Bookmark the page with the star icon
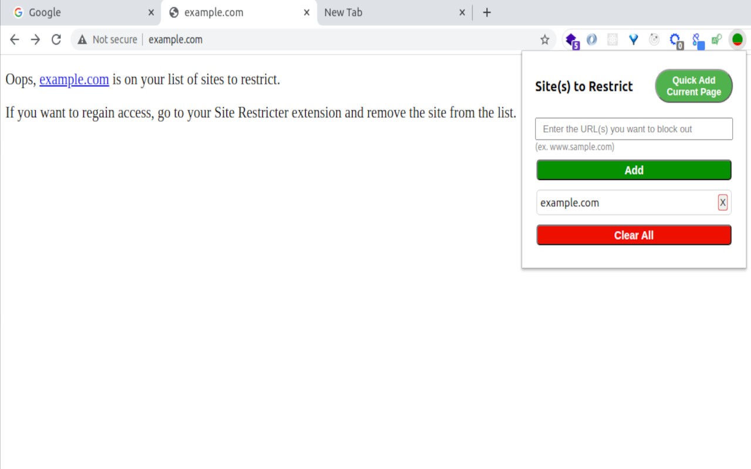This screenshot has height=469, width=751. pos(544,39)
